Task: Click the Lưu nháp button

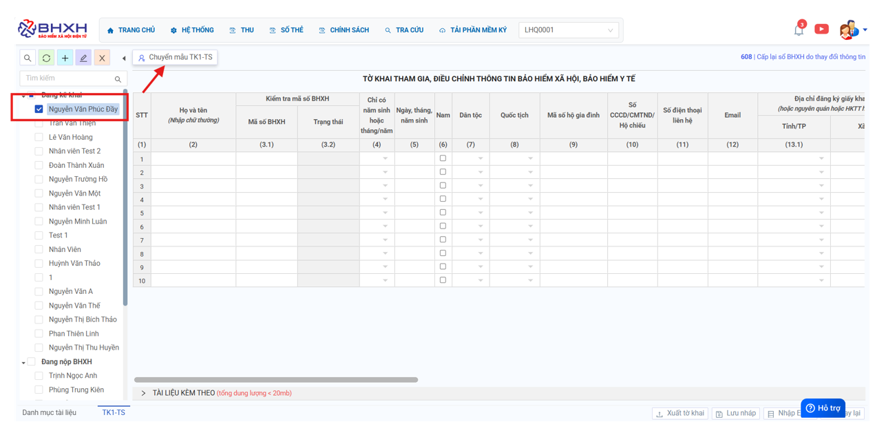Action: 735,413
